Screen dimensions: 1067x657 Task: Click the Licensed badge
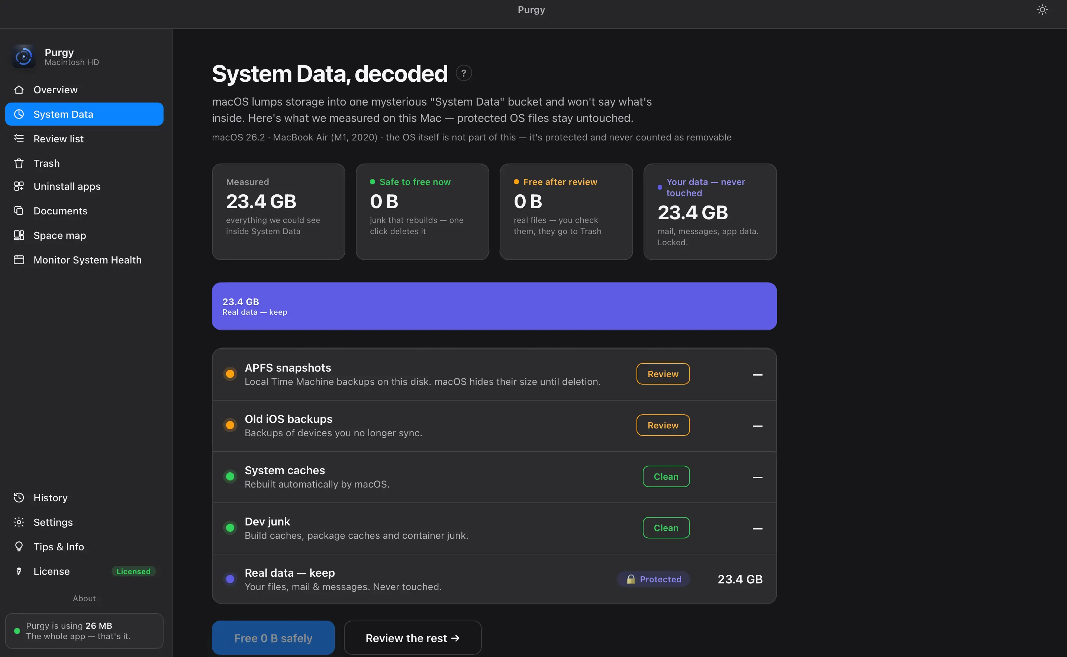pyautogui.click(x=133, y=572)
